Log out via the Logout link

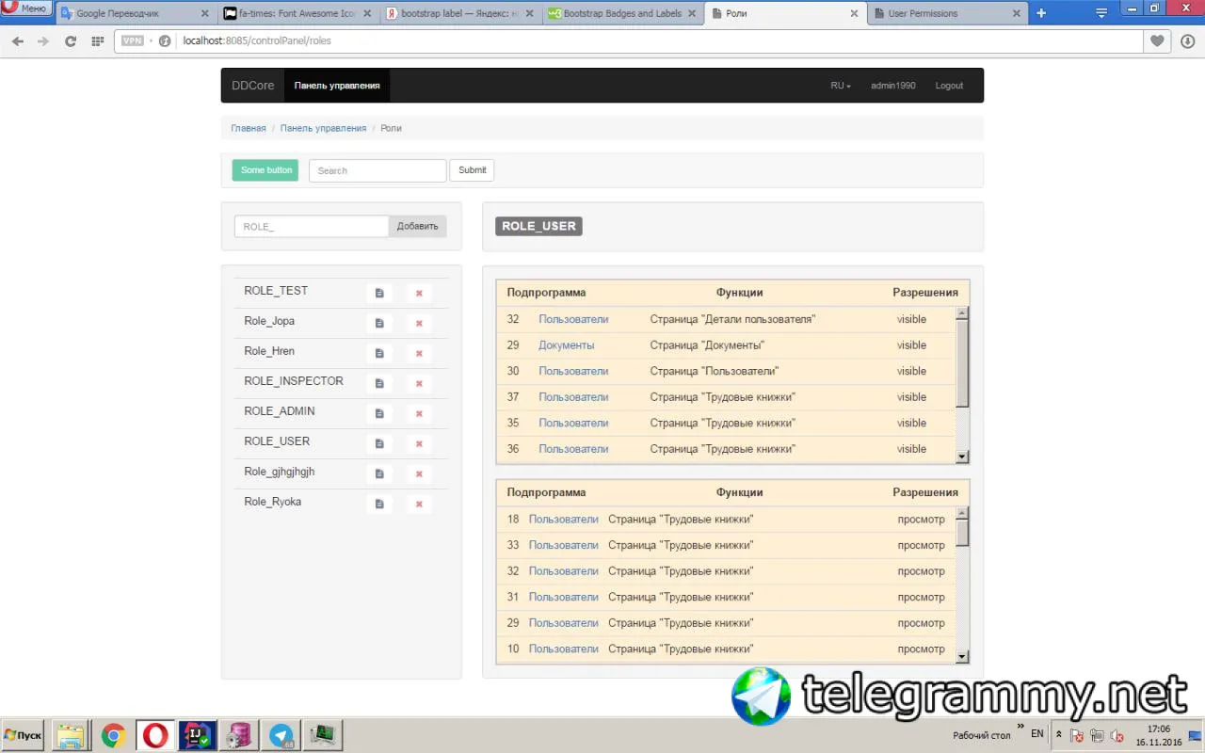click(x=949, y=86)
